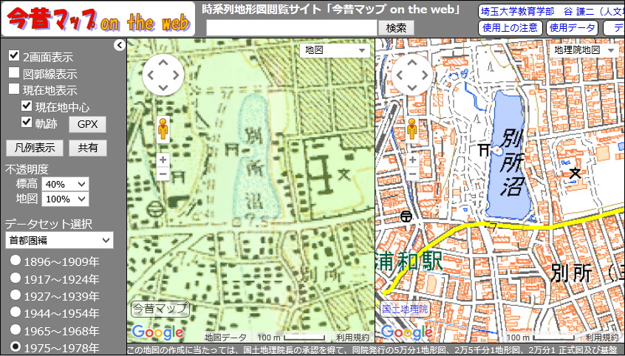Pan left on the right map
625x356 pixels.
(400, 75)
